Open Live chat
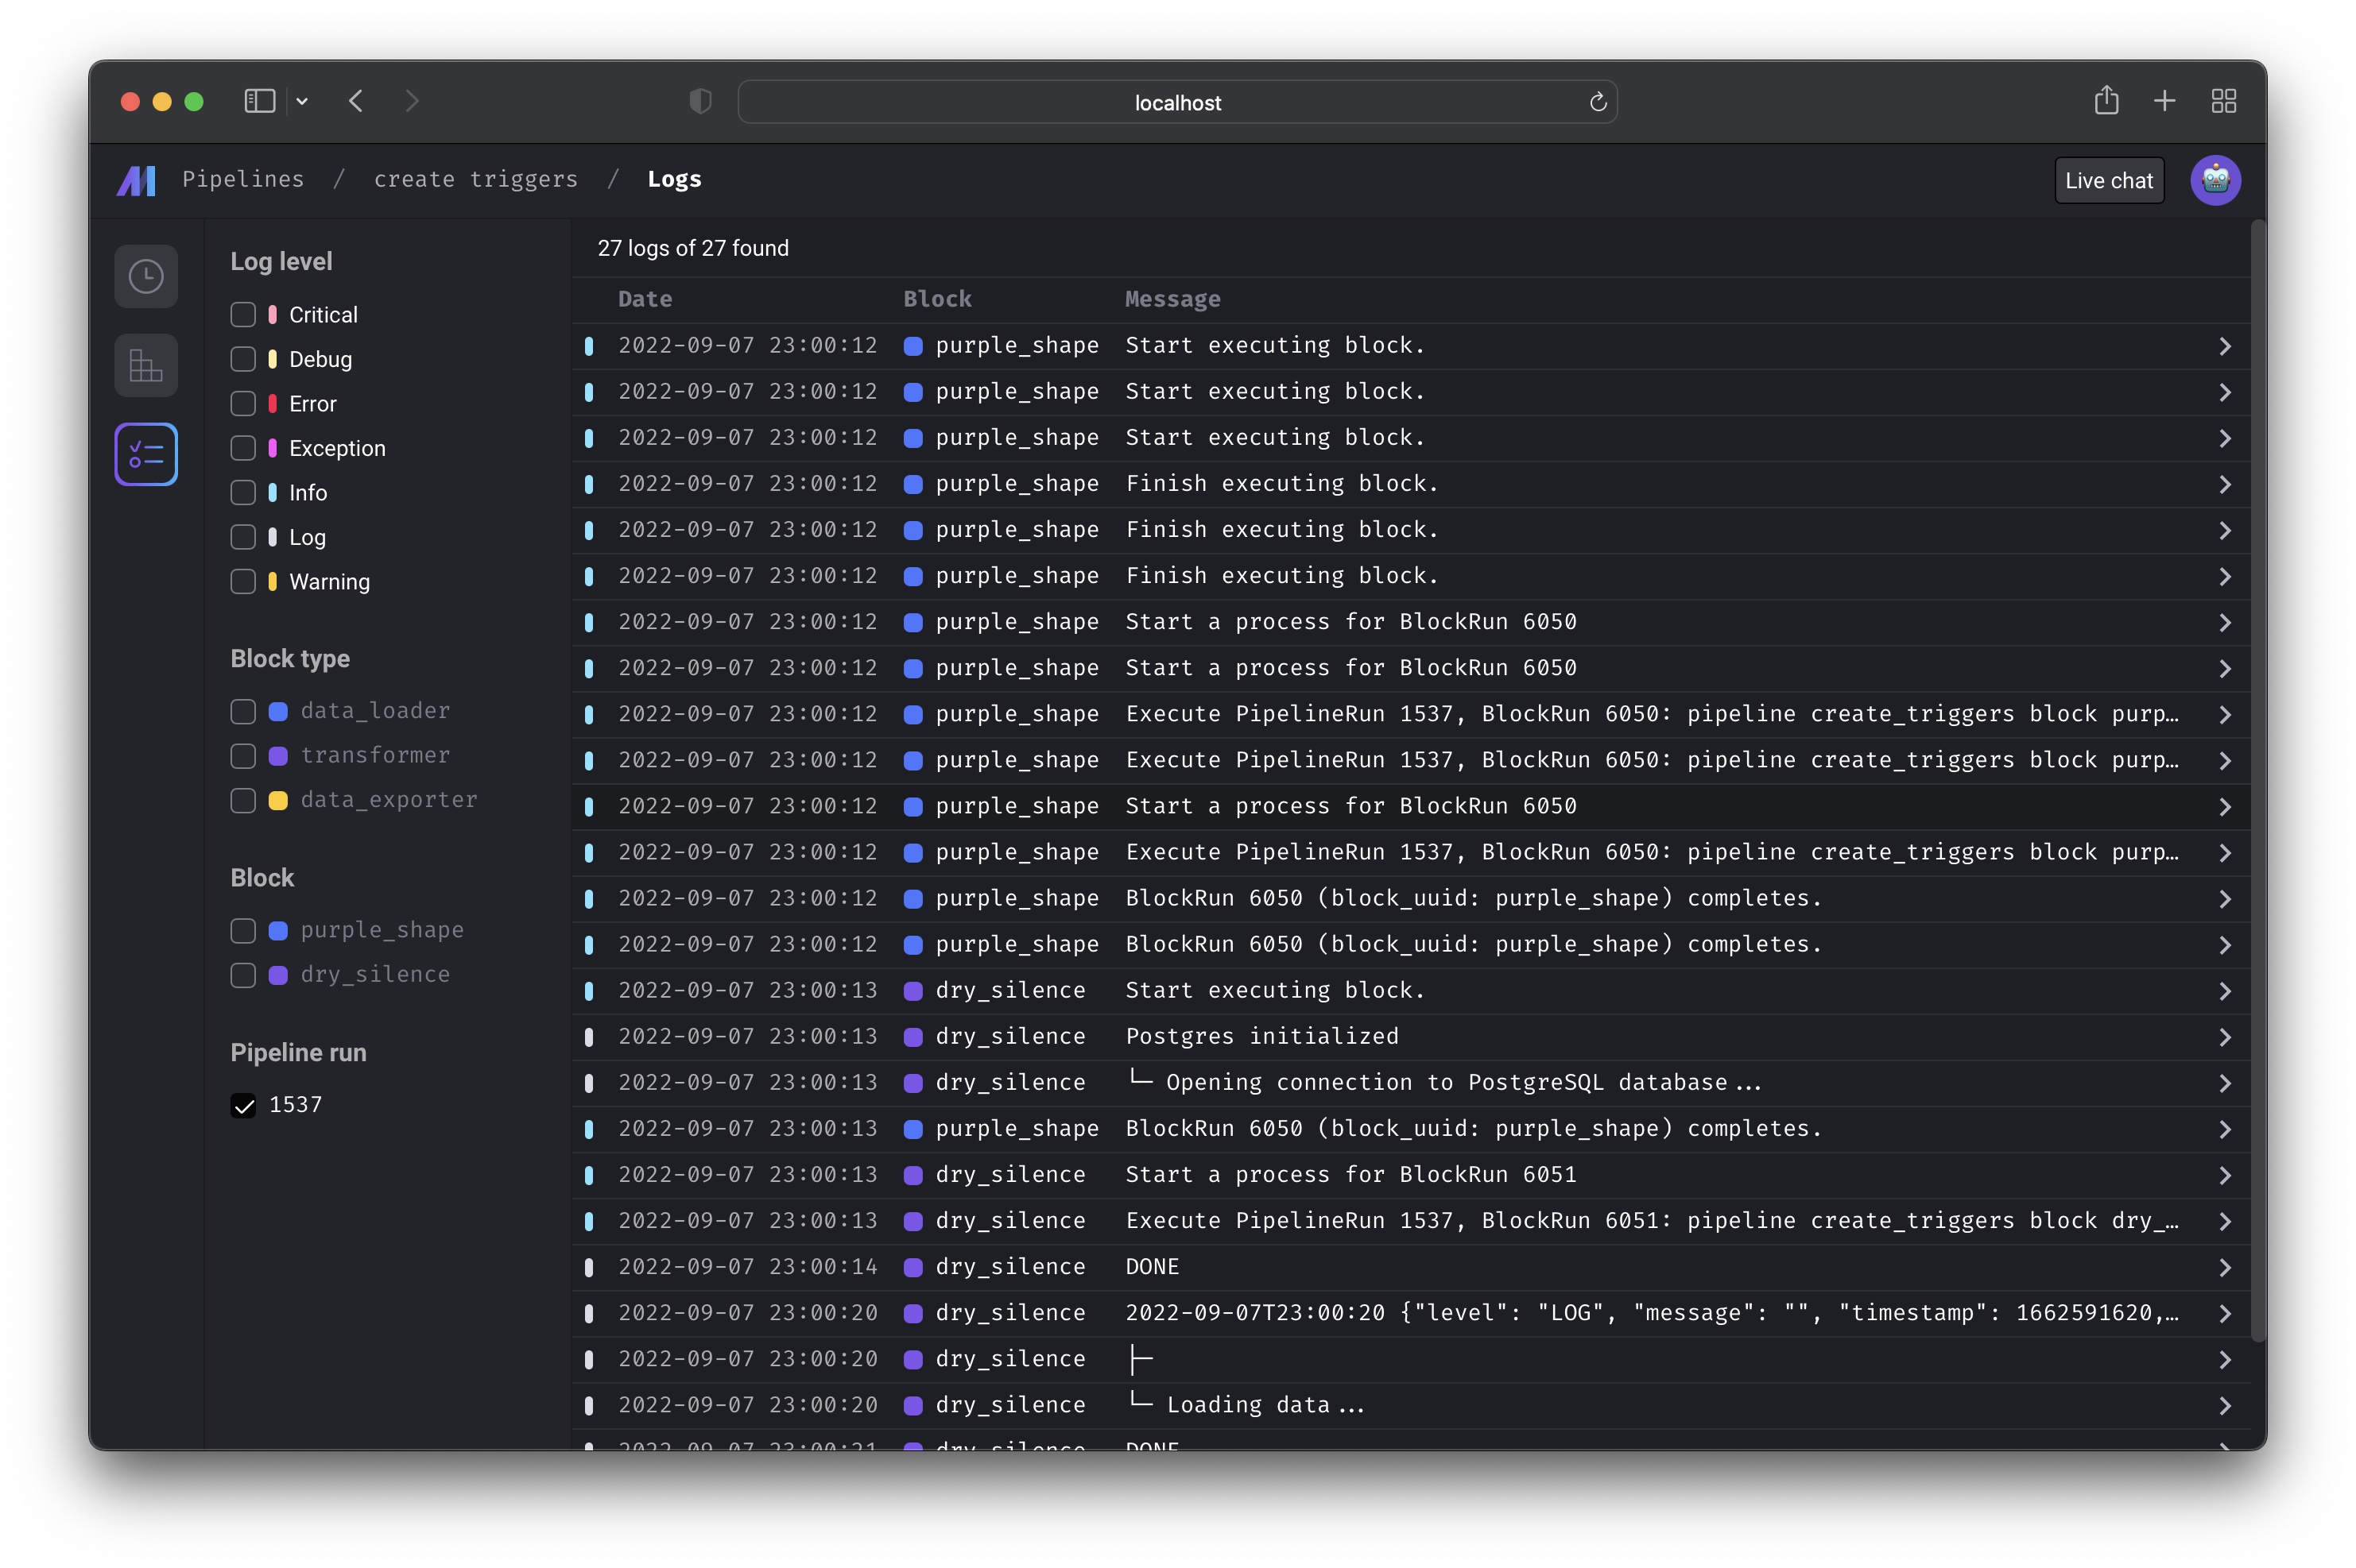The height and width of the screenshot is (1568, 2356). click(2109, 181)
